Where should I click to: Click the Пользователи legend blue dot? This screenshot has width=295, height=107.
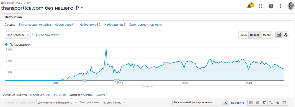tap(6, 44)
